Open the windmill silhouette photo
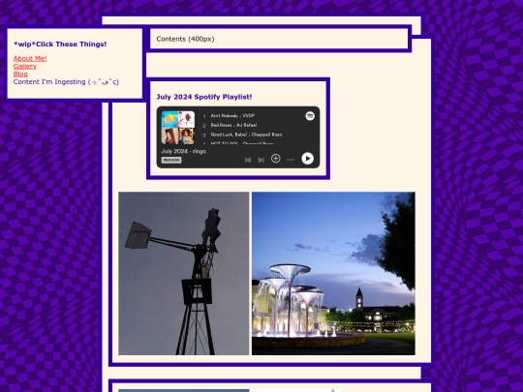 (184, 273)
